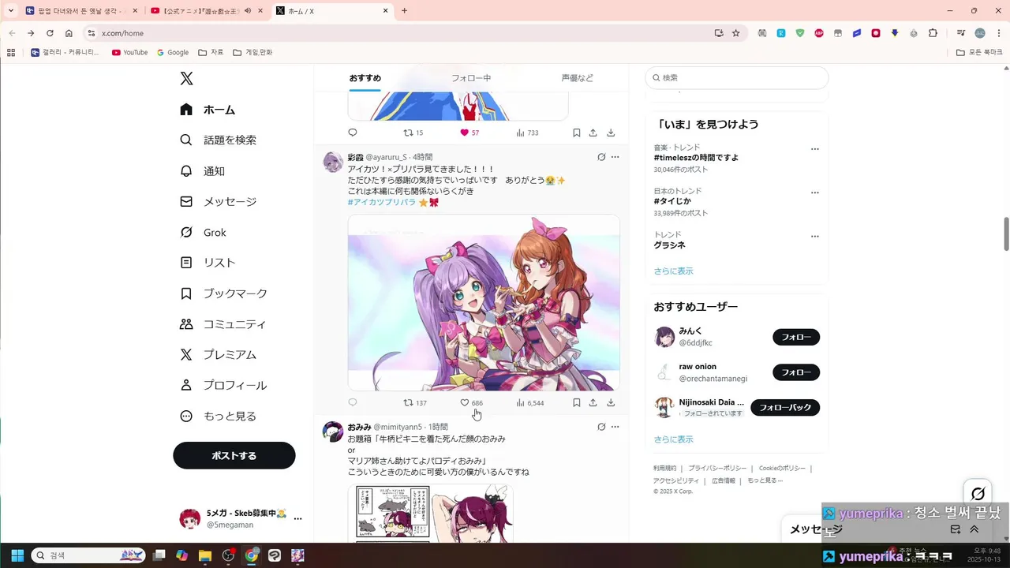This screenshot has width=1010, height=568.
Task: Expand the Messages drawer
Action: point(974,529)
